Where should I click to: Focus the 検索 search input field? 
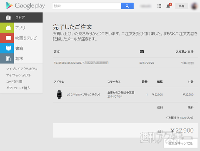tap(86, 6)
